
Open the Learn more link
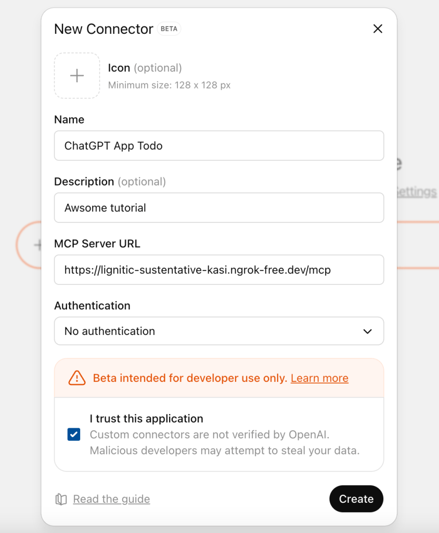[319, 378]
